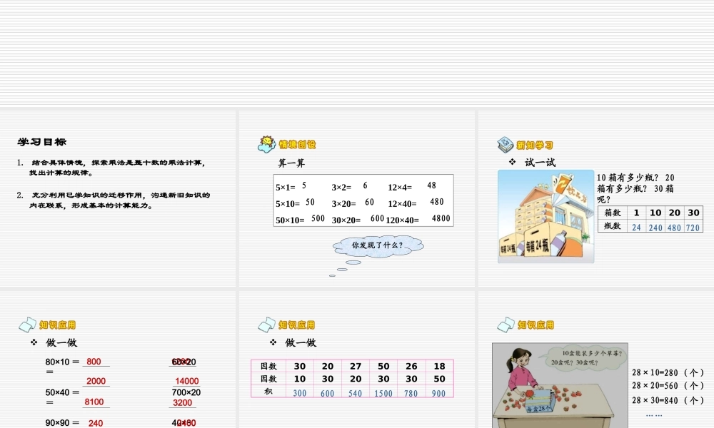Click the paper icon on the strawberry girl slide
The width and height of the screenshot is (714, 428).
(x=506, y=325)
